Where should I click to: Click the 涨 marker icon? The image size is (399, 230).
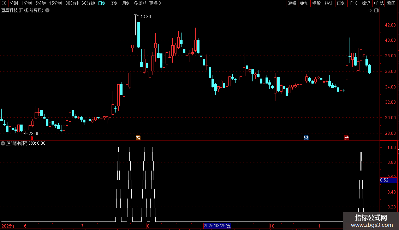click(x=346, y=137)
